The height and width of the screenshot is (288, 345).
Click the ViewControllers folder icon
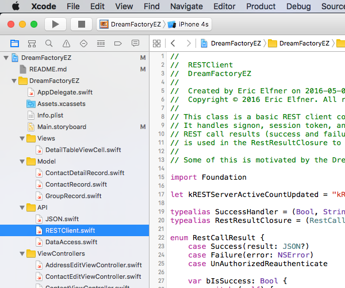click(x=31, y=253)
